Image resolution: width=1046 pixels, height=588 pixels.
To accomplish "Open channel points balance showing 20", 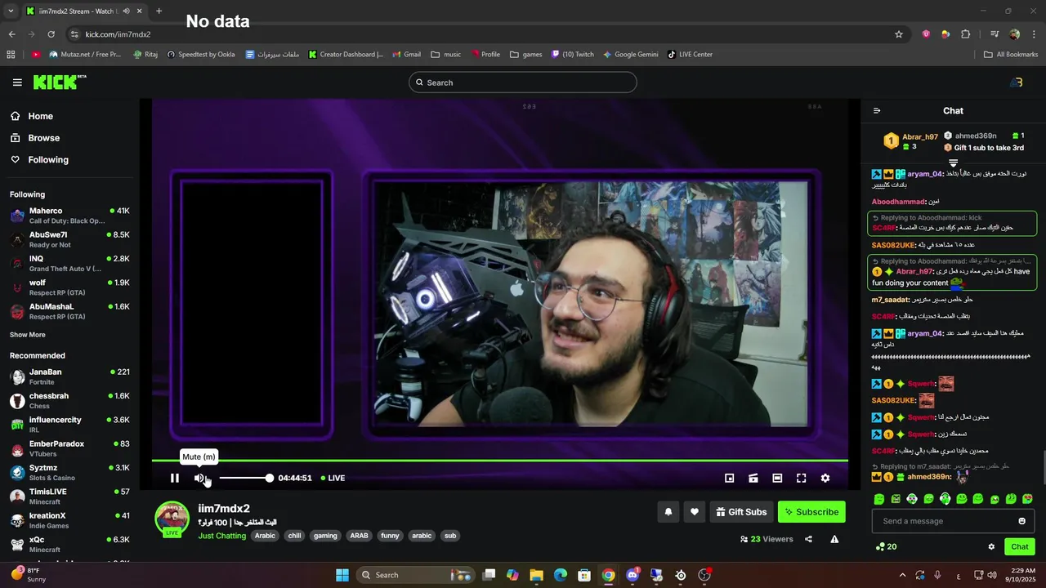I will [x=886, y=547].
